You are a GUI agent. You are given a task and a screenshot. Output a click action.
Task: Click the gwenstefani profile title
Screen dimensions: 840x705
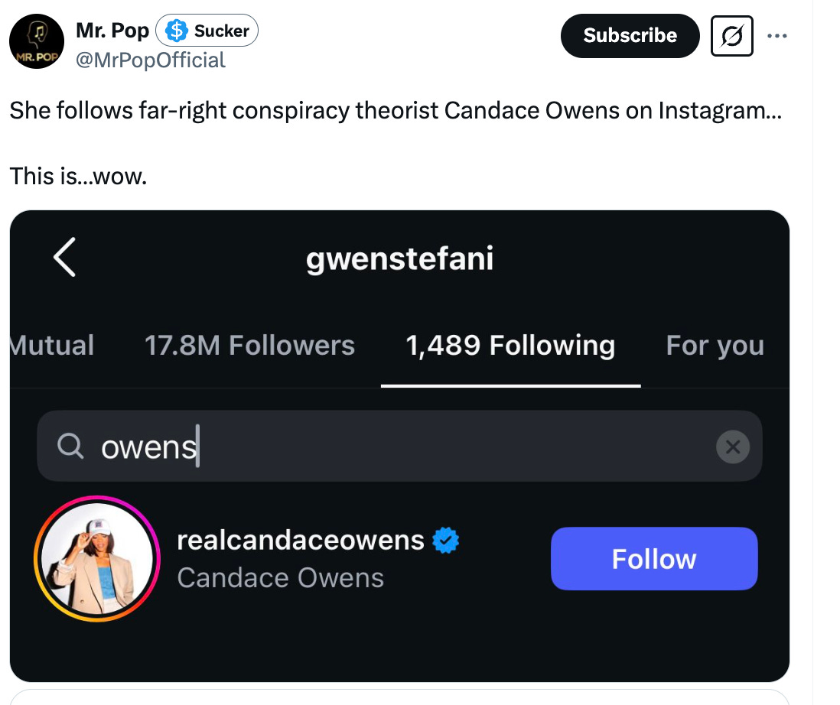[x=399, y=259]
